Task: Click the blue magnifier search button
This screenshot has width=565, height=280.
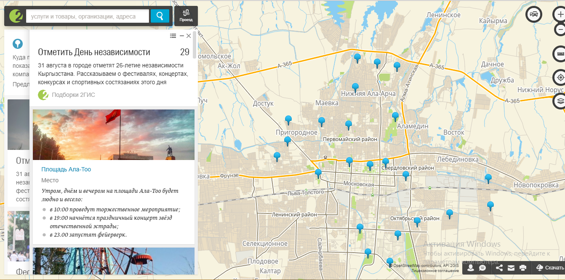Action: (160, 16)
